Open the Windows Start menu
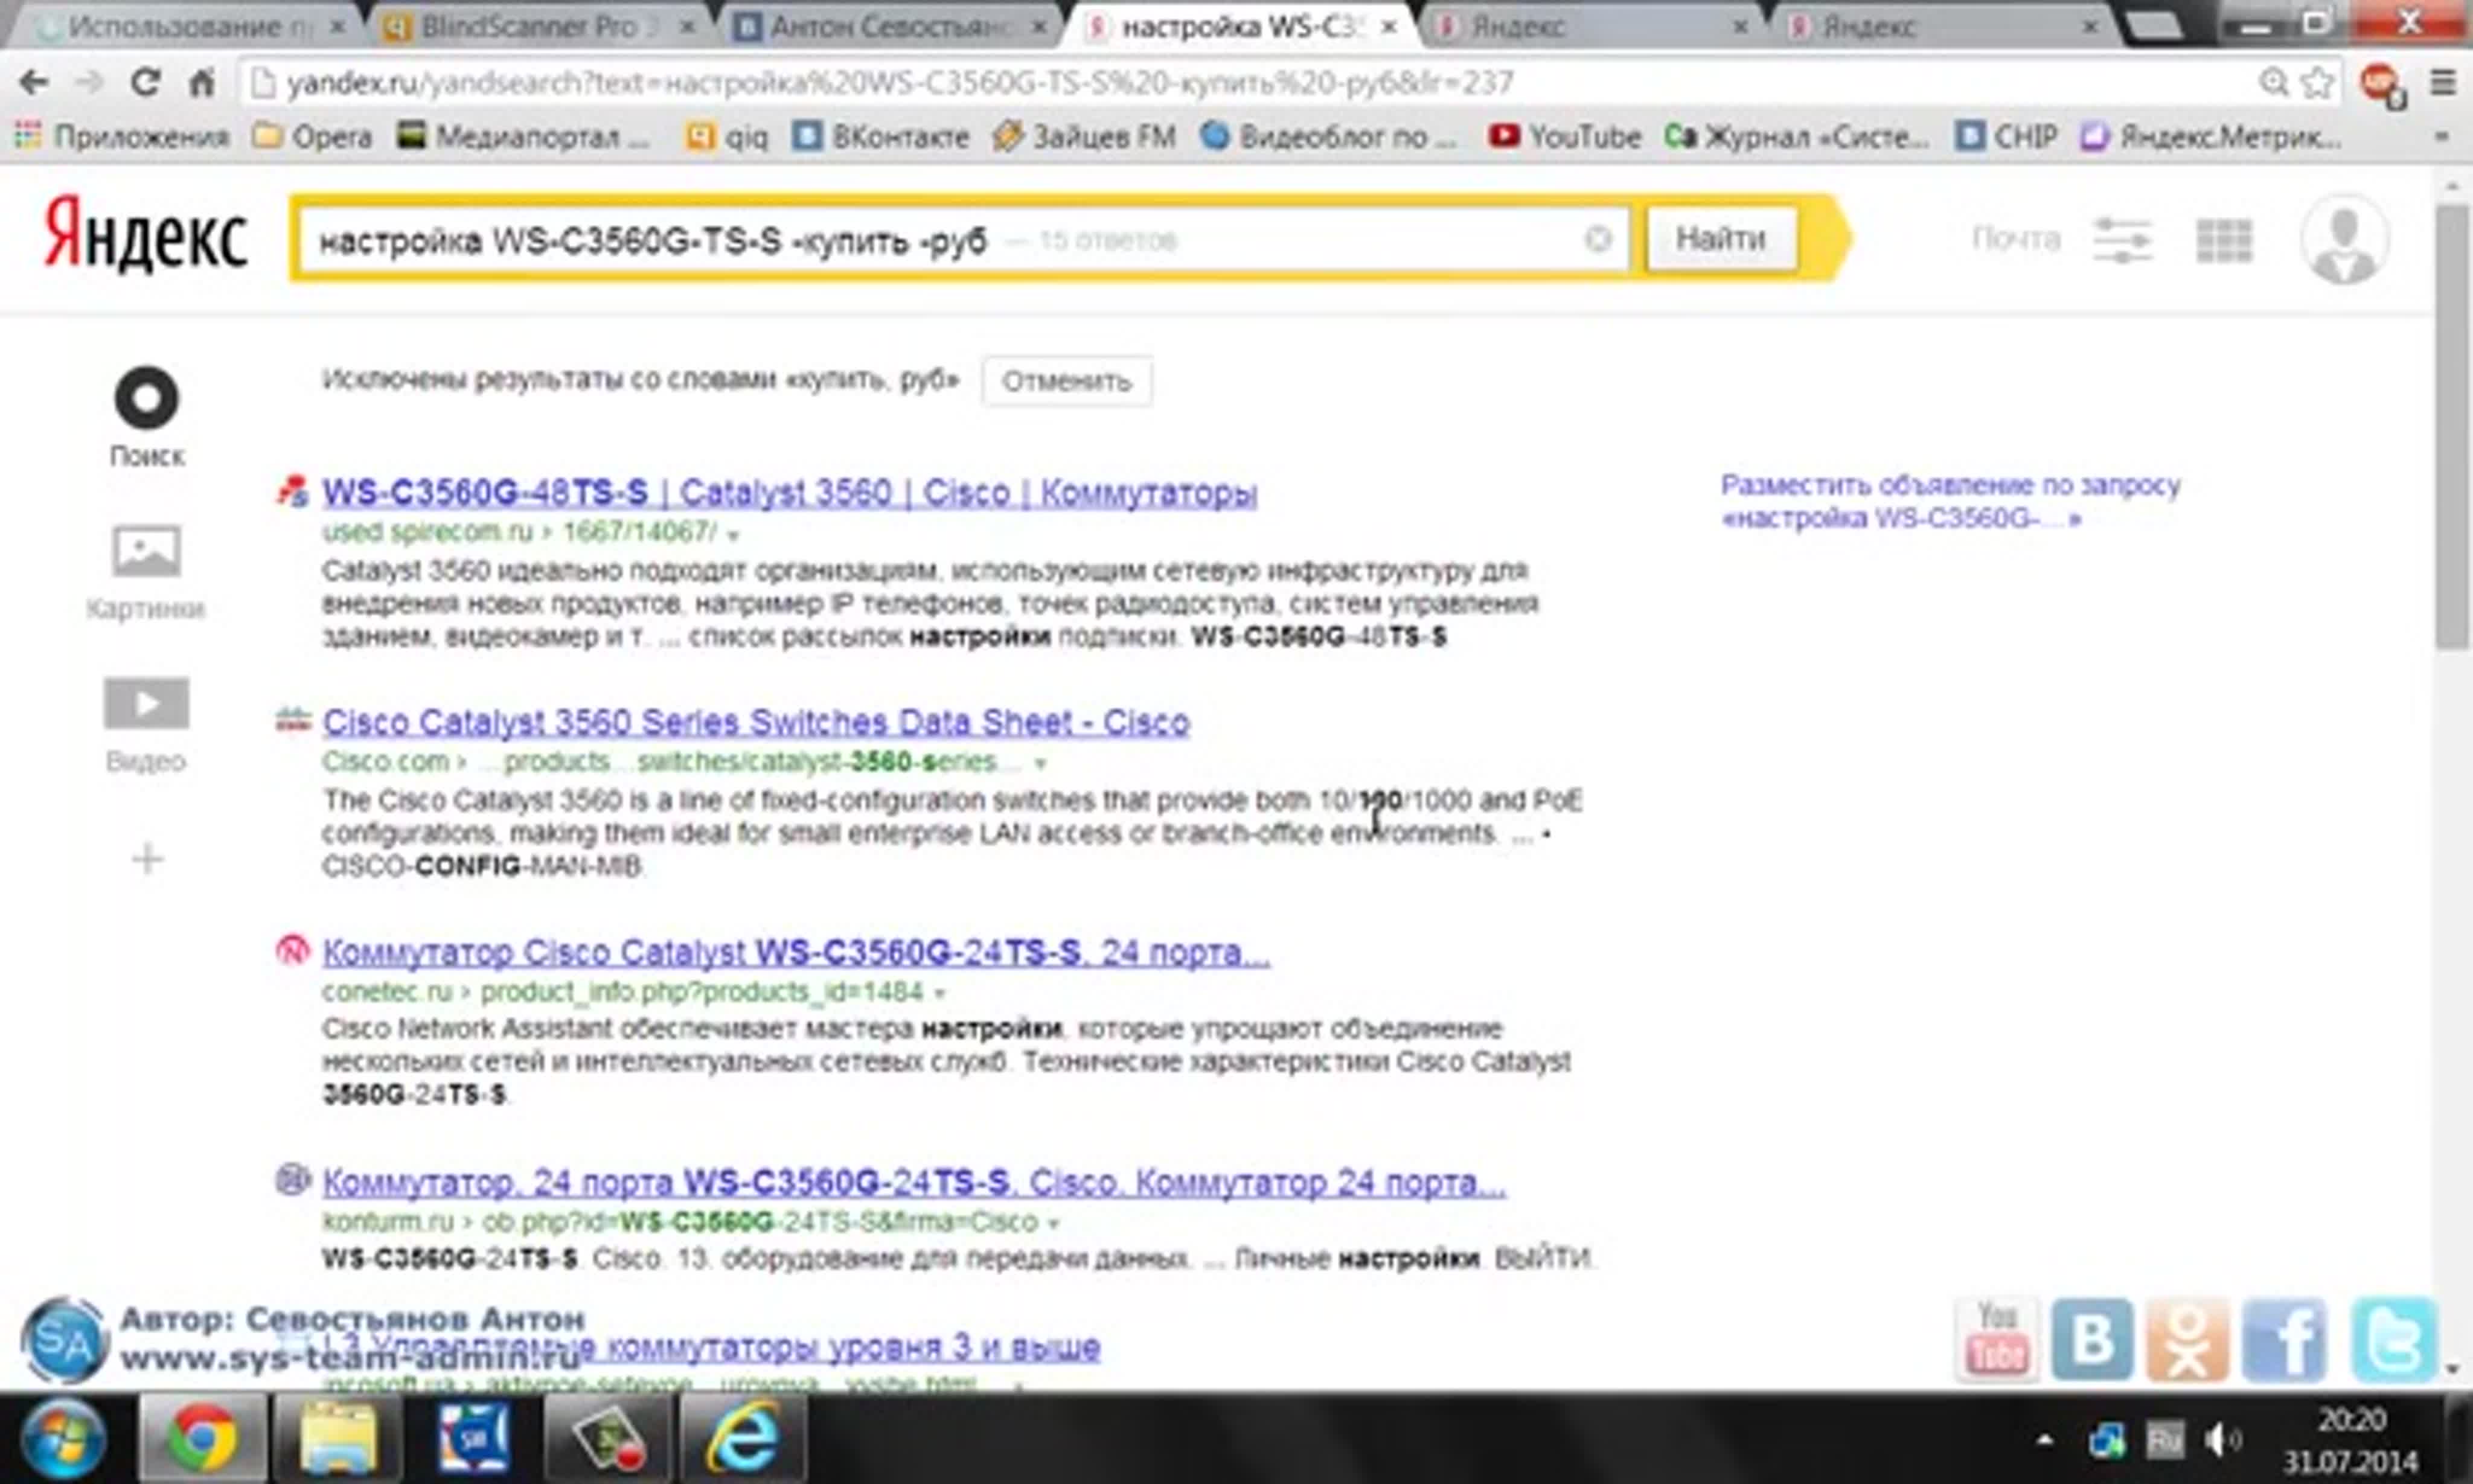Image resolution: width=2473 pixels, height=1484 pixels. [63, 1438]
